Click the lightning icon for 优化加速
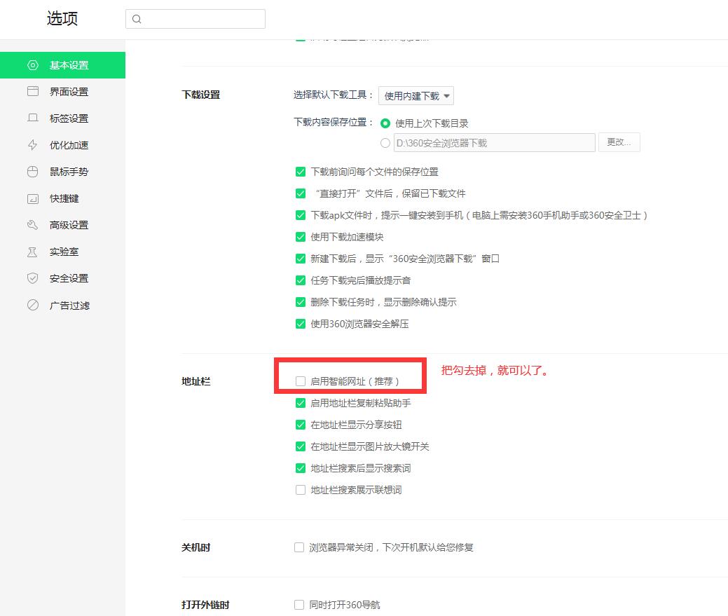 coord(32,145)
